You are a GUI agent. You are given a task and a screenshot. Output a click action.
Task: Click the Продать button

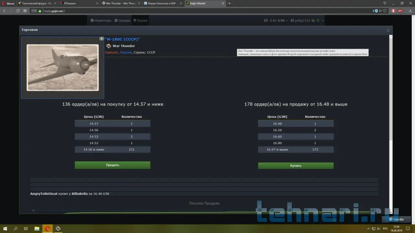pyautogui.click(x=113, y=165)
